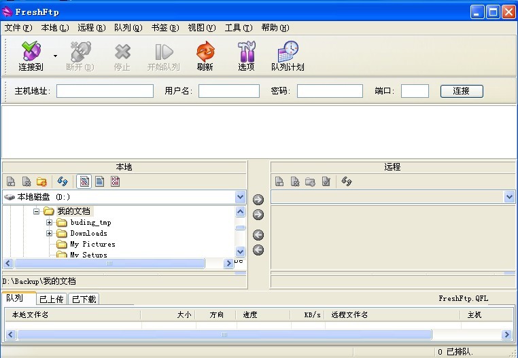This screenshot has height=358, width=518.
Task: Toggle the auto transfer mode icon in local panel
Action: [84, 181]
